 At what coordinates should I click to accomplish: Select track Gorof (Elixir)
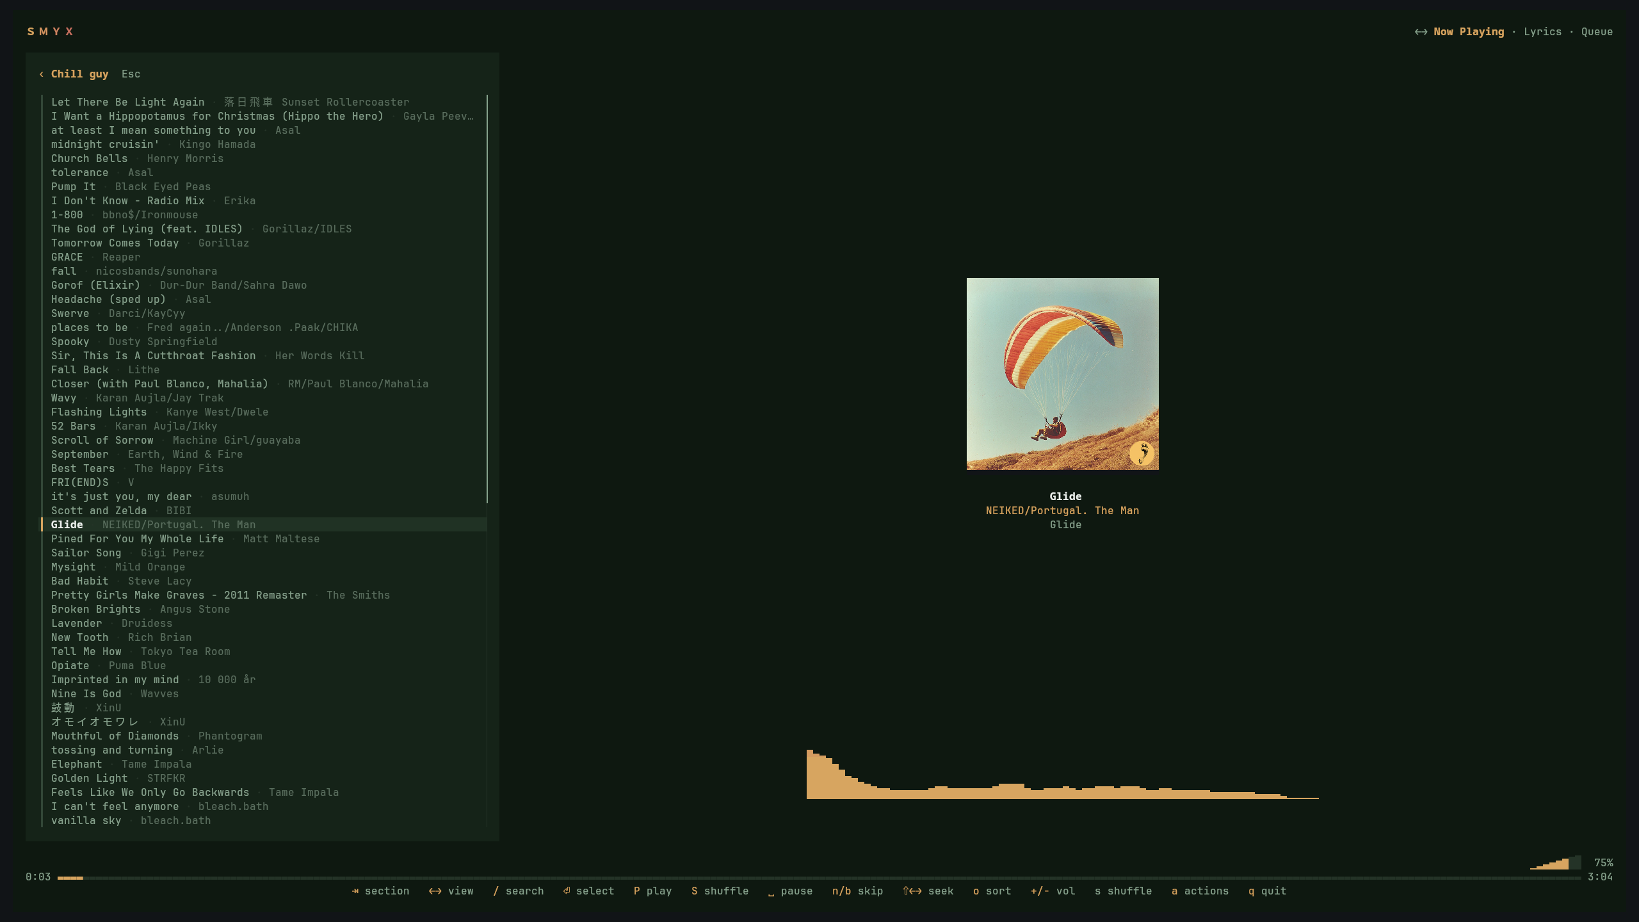[x=264, y=286]
